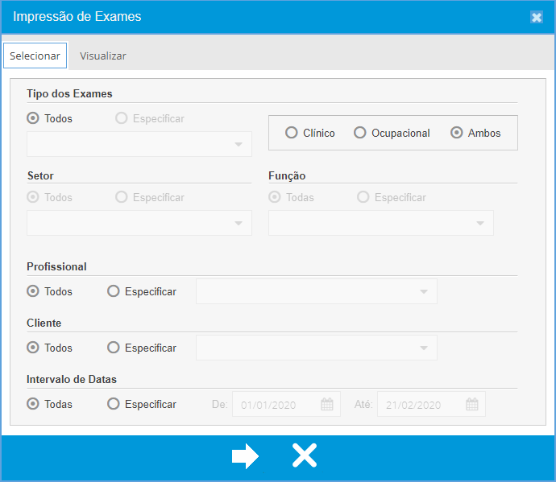Close the Impressão de Exames dialog
Viewport: 556px width, 482px height.
(537, 18)
